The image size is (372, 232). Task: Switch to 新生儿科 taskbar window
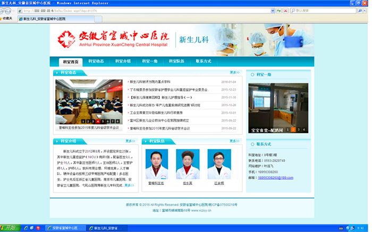point(107,228)
